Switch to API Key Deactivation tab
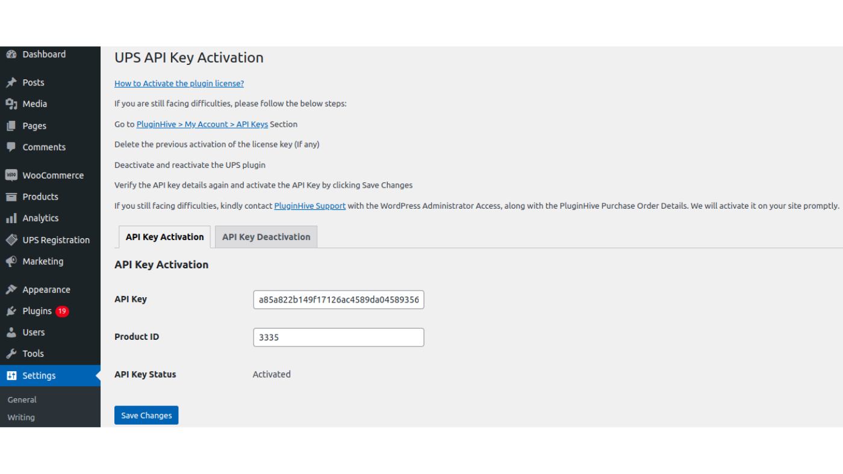The image size is (843, 474). point(266,237)
